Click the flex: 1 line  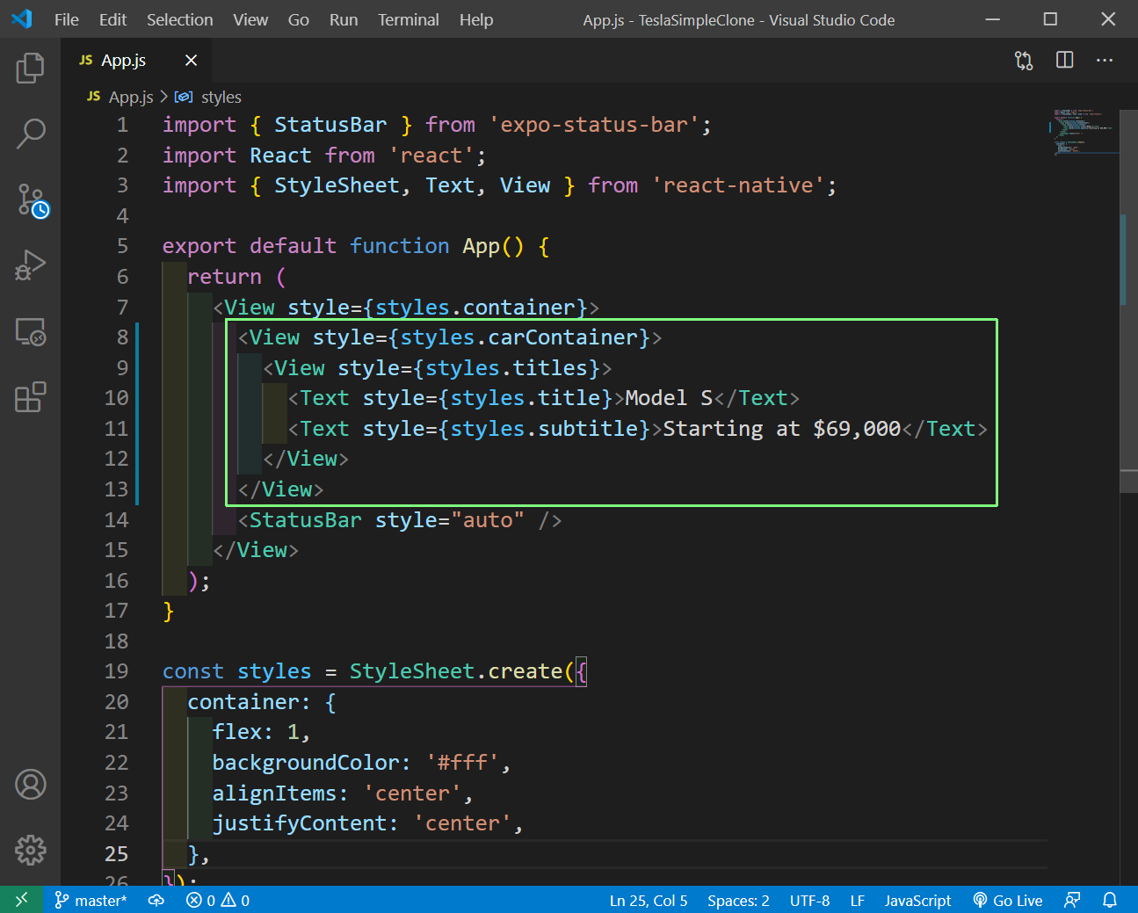pyautogui.click(x=261, y=732)
